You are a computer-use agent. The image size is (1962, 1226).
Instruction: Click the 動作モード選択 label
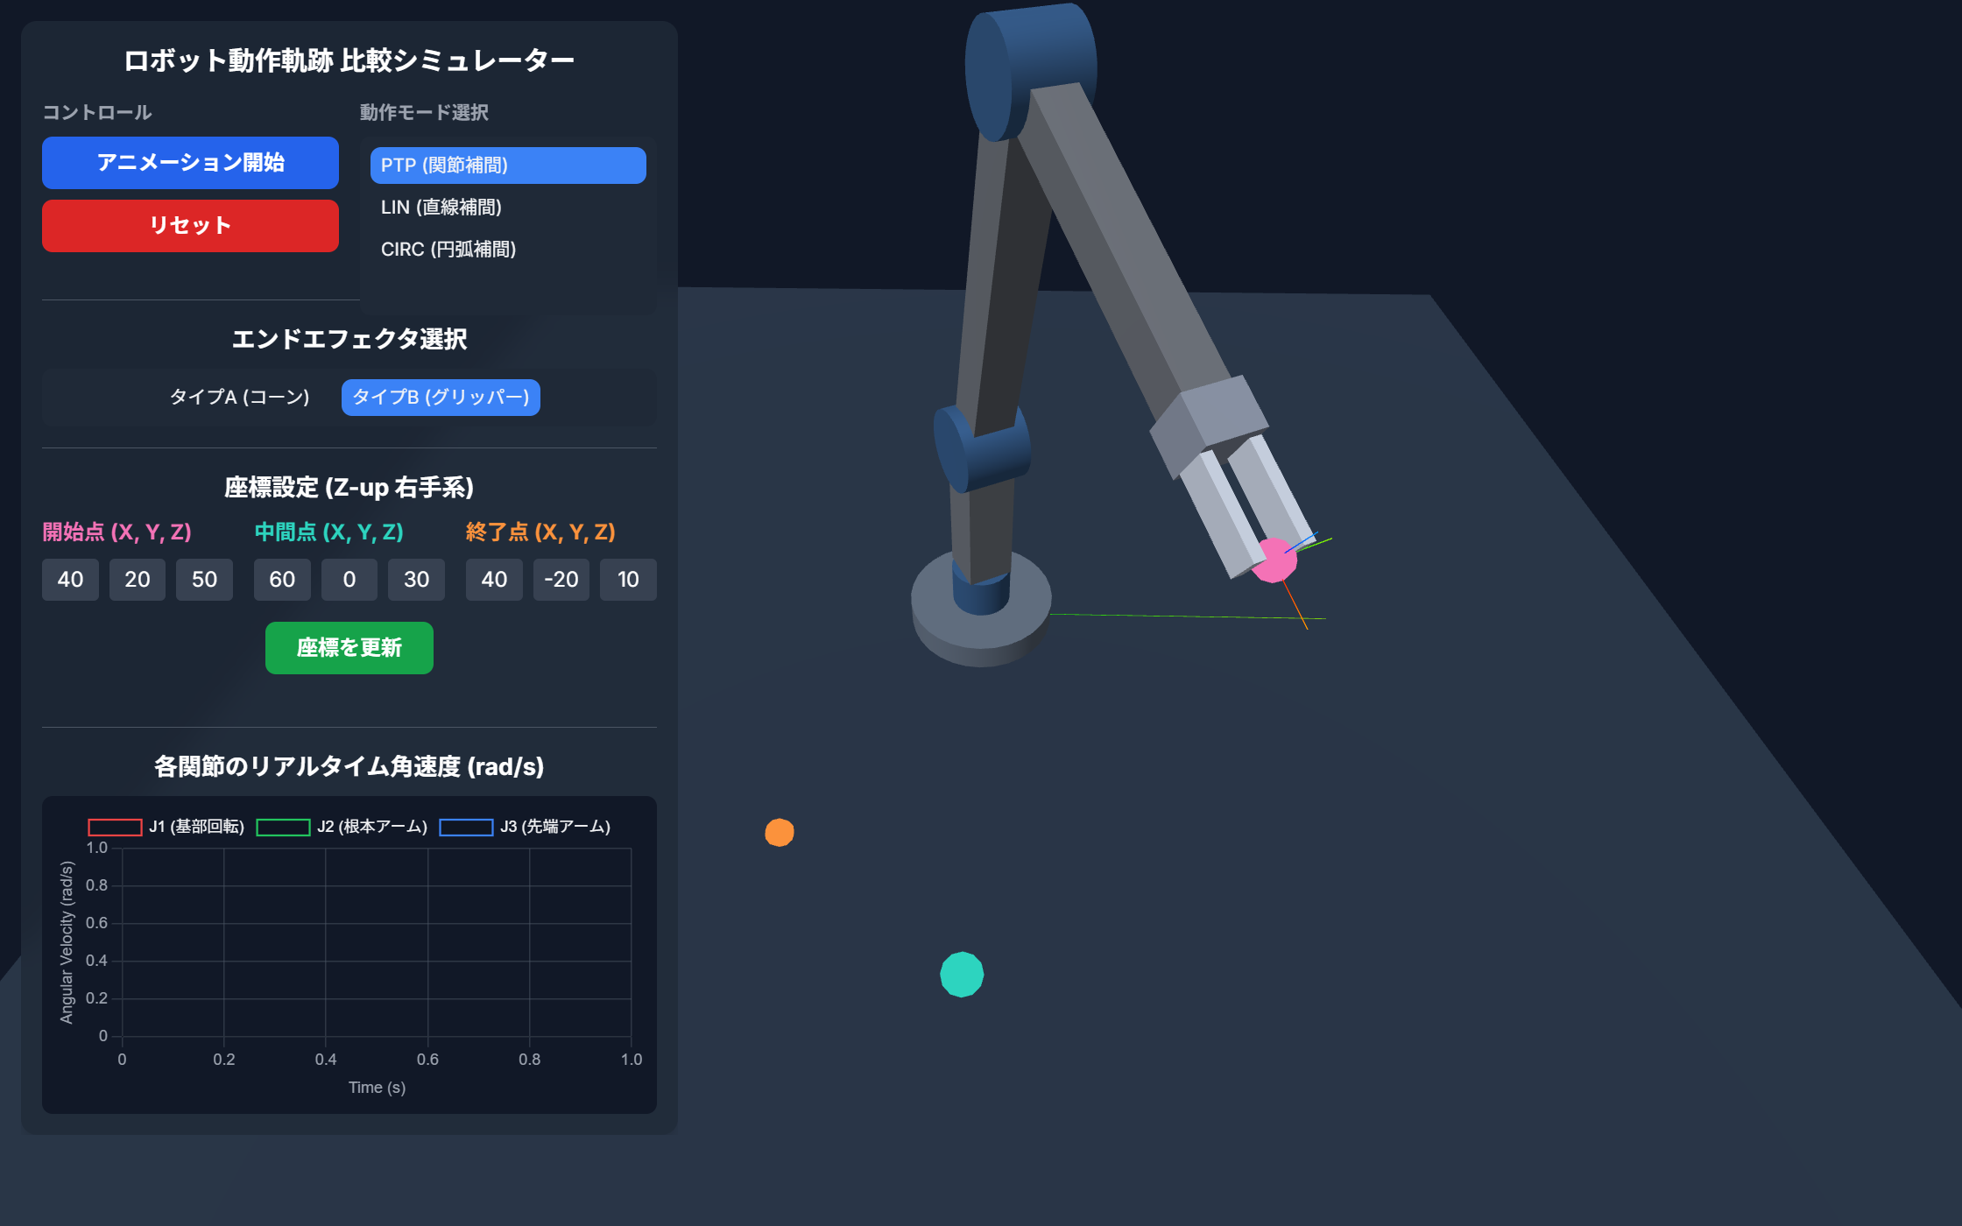[424, 113]
